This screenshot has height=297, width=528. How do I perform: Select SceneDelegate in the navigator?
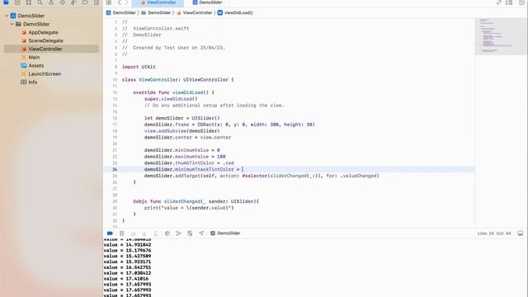click(45, 40)
